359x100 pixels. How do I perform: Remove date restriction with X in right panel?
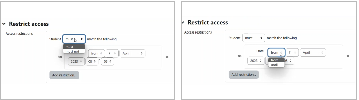point(348,56)
